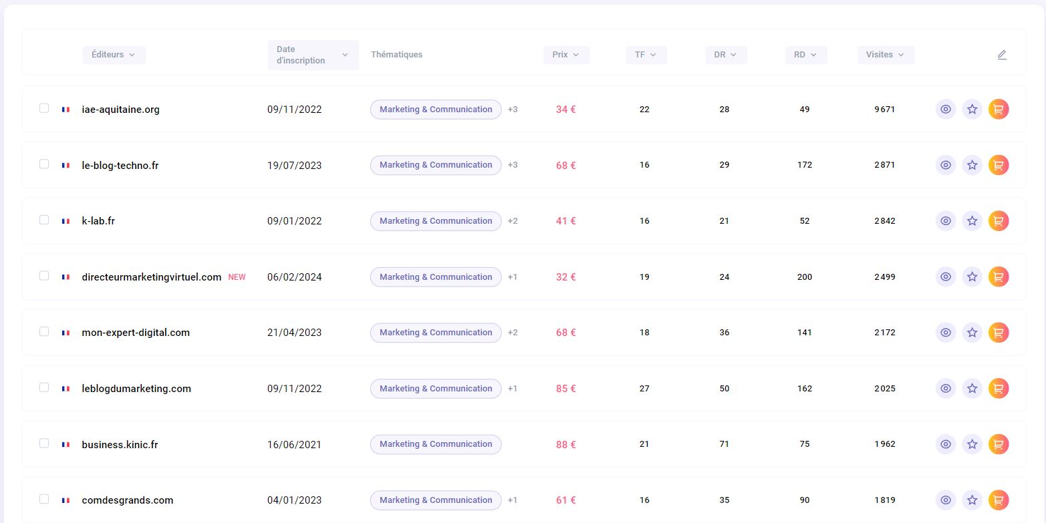1046x523 pixels.
Task: Open the Éditeurs column dropdown
Action: pos(114,55)
